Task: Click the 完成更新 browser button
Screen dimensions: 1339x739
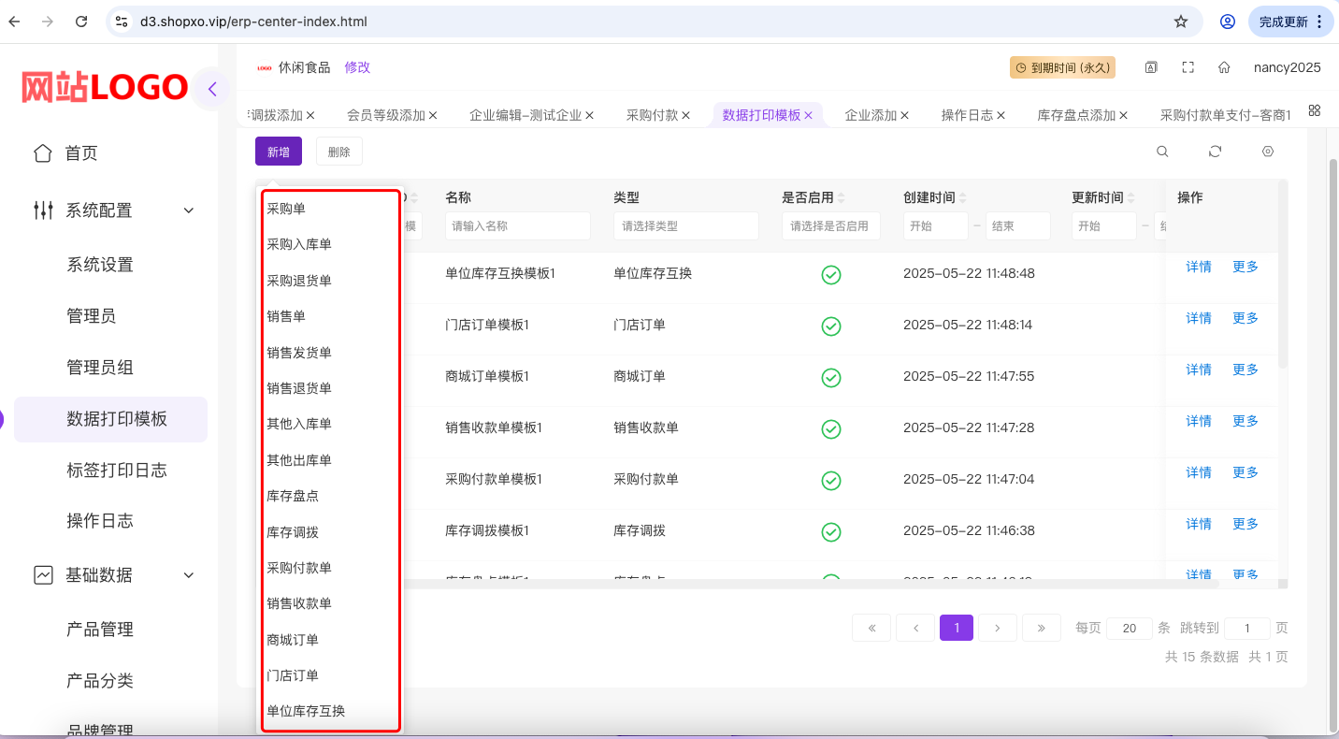Action: pos(1290,22)
